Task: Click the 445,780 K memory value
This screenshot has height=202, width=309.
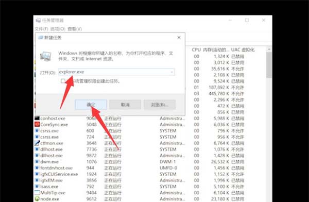Action: [x=219, y=93]
